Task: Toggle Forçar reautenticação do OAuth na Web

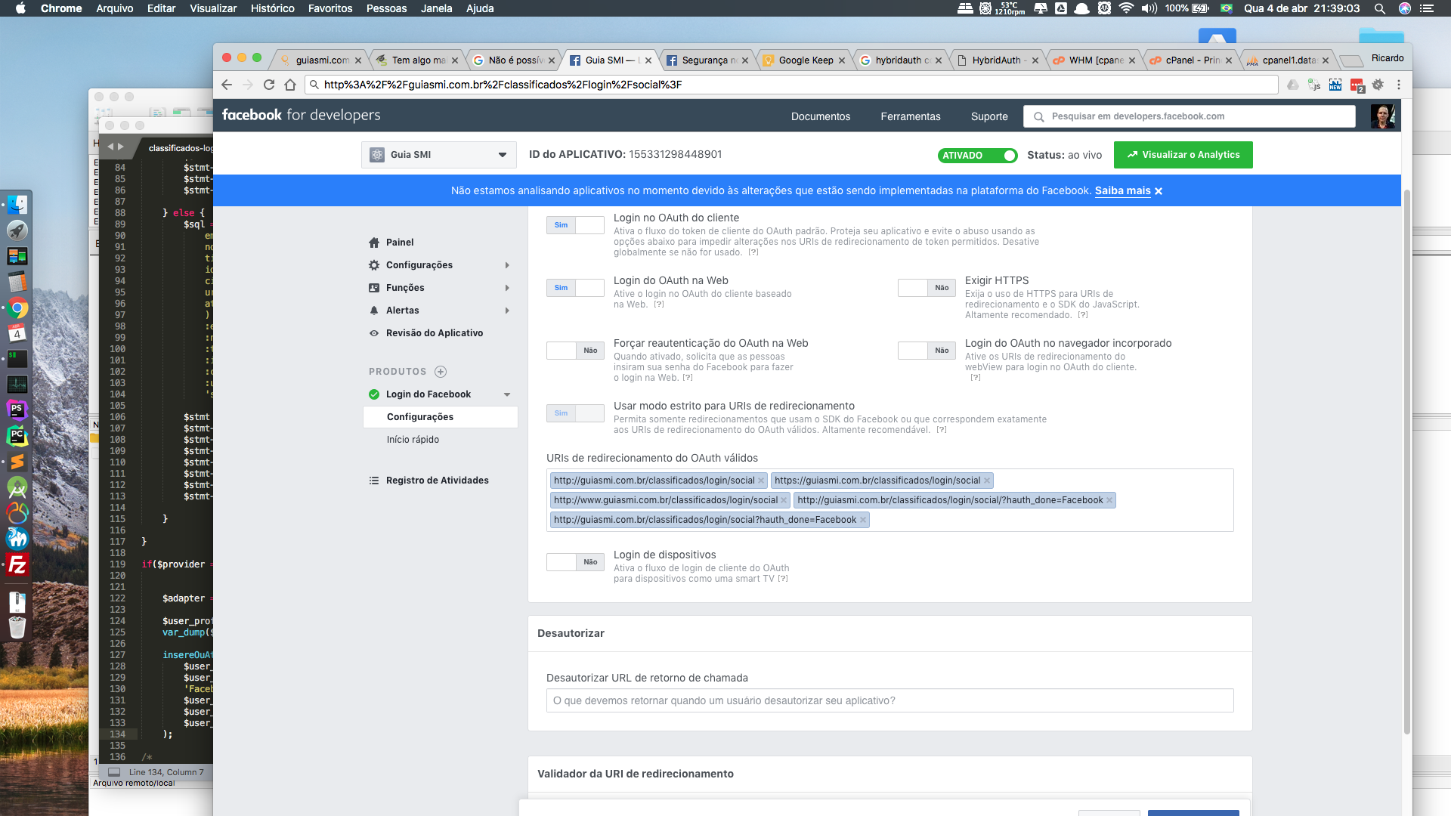Action: pyautogui.click(x=575, y=351)
